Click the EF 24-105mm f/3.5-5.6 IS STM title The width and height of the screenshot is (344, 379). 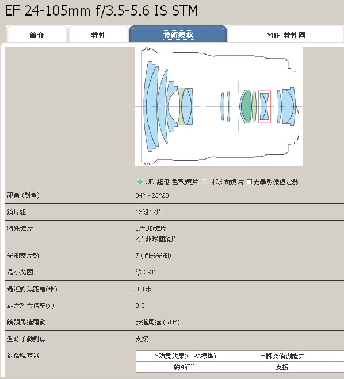(101, 11)
